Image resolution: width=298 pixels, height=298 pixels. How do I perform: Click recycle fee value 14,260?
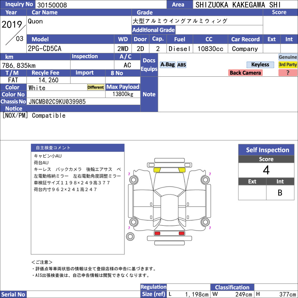[x=48, y=80]
